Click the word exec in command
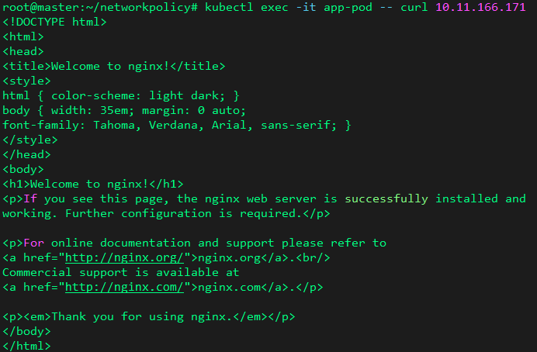 275,7
